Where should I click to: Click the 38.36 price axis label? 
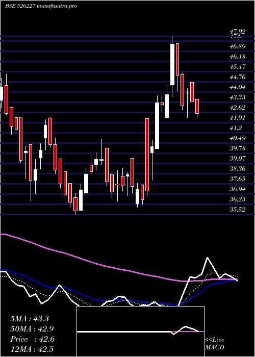click(x=238, y=169)
